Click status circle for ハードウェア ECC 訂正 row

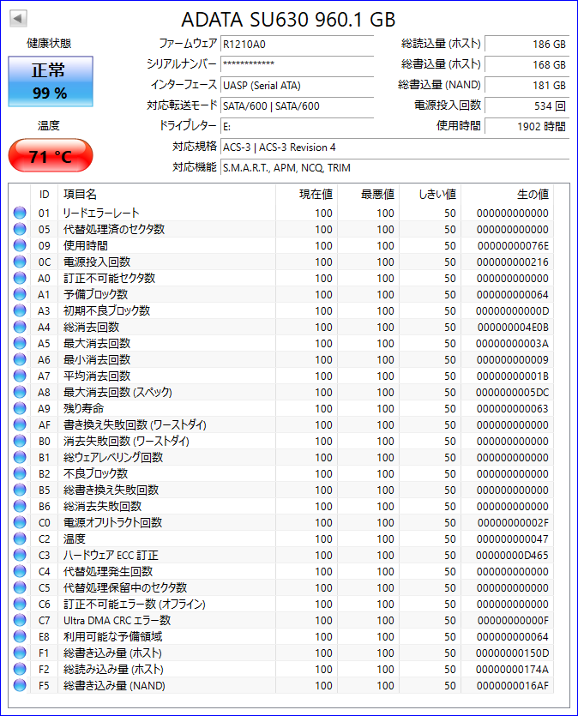point(20,555)
